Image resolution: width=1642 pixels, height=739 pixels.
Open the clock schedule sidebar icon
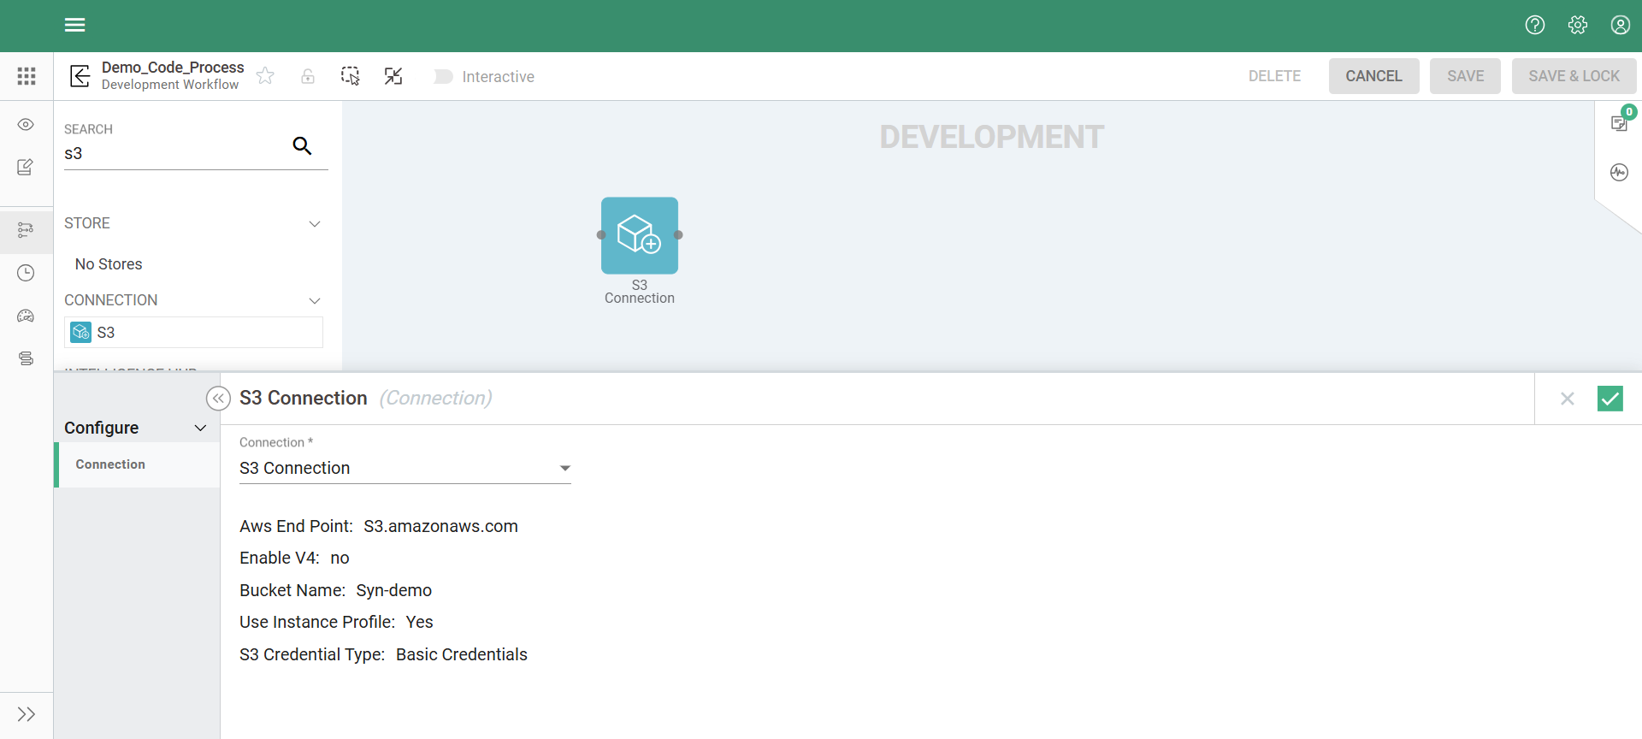pos(26,273)
